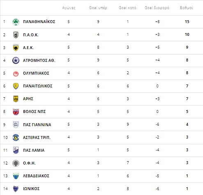Click the Goal κατά column header
203x195 pixels.
click(x=127, y=8)
